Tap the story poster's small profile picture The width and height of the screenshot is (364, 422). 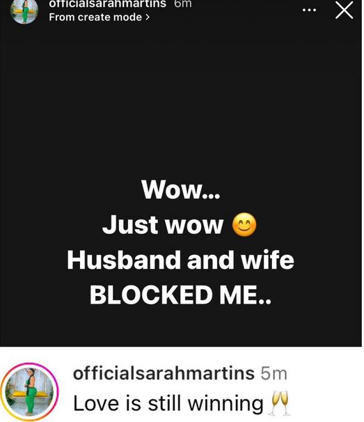click(x=24, y=10)
